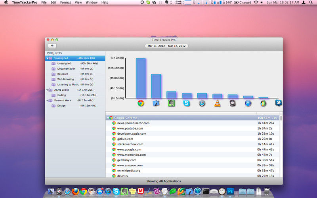317x198 pixels.
Task: Launch Photoshop from the Dock
Action: pos(230,191)
